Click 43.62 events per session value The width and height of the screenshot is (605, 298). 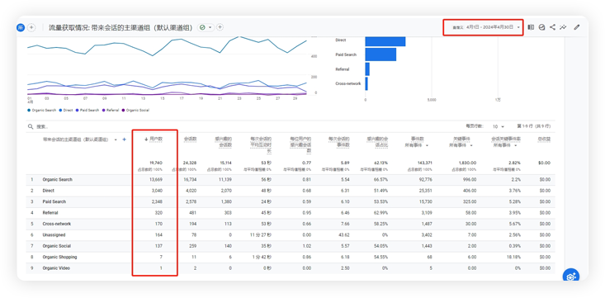tap(343, 235)
